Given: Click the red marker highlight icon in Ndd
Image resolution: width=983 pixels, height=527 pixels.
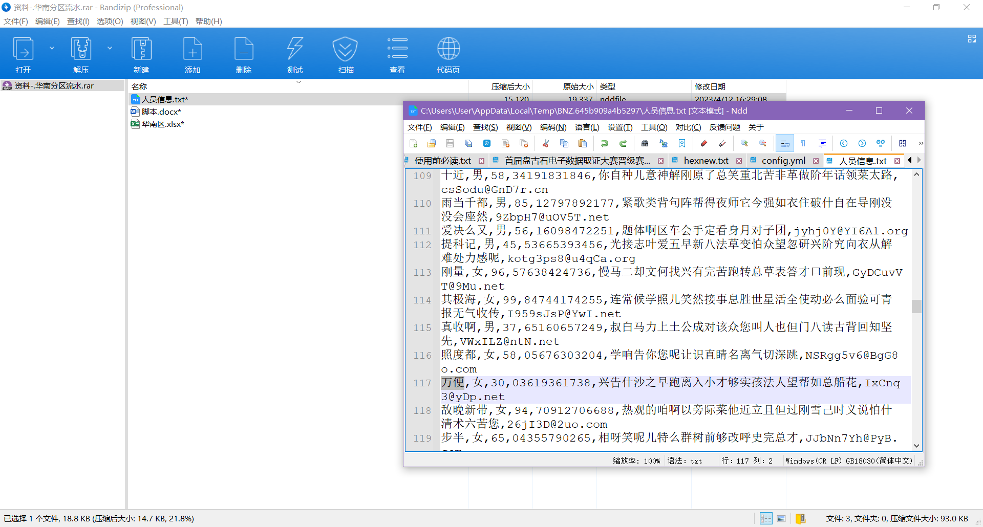Looking at the screenshot, I should pyautogui.click(x=704, y=143).
